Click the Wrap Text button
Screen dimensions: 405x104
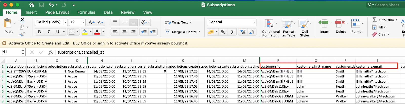click(178, 22)
